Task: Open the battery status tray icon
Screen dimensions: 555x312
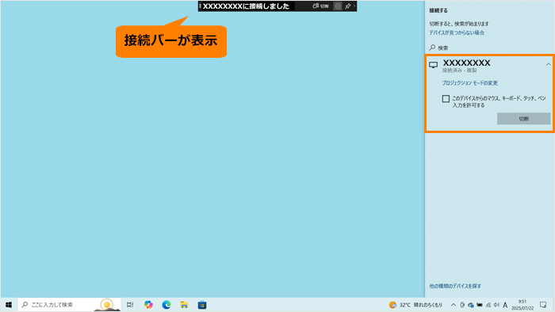Action: click(479, 305)
